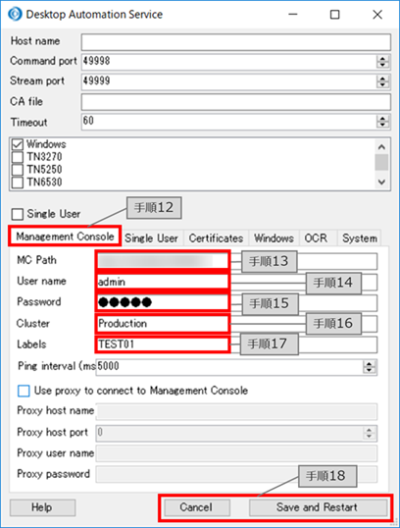This screenshot has height=528, width=400.
Task: Open the Certificates tab
Action: [x=216, y=238]
